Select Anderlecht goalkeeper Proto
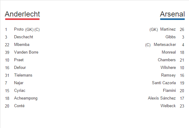 [19, 29]
